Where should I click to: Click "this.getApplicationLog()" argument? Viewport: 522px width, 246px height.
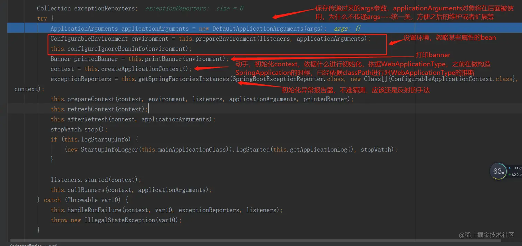(313, 150)
